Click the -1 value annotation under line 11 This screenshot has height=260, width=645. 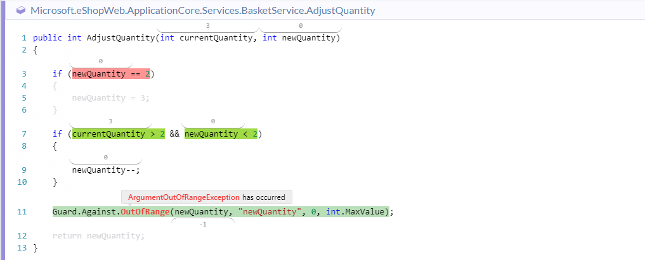pos(203,224)
